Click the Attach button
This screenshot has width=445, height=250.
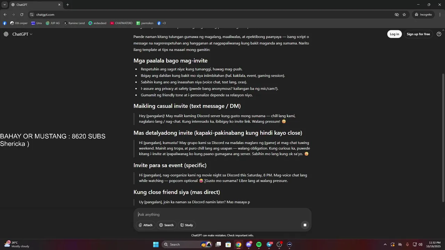(x=145, y=225)
